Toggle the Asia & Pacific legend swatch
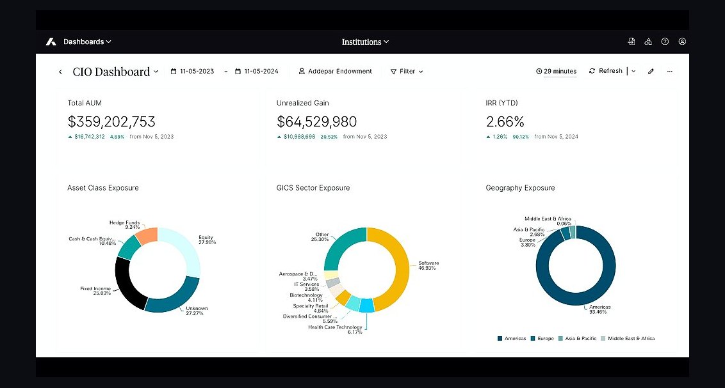 [x=561, y=338]
